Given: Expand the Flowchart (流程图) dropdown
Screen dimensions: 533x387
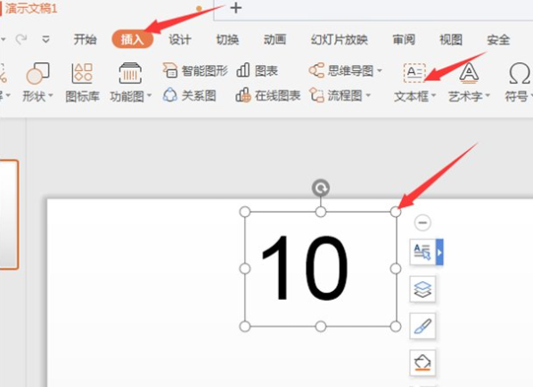Looking at the screenshot, I should (368, 96).
